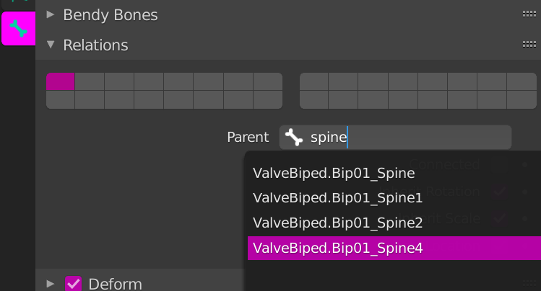Expand the Bendy Bones panel
The width and height of the screenshot is (541, 291).
coord(51,14)
